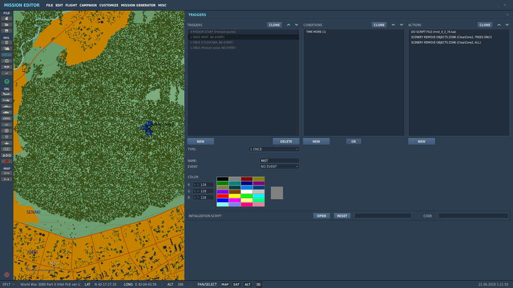The width and height of the screenshot is (513, 288).
Task: Click the Open mission folder icon
Action: pos(7,25)
